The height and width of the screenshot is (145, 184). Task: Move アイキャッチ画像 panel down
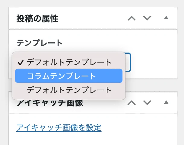click(147, 103)
